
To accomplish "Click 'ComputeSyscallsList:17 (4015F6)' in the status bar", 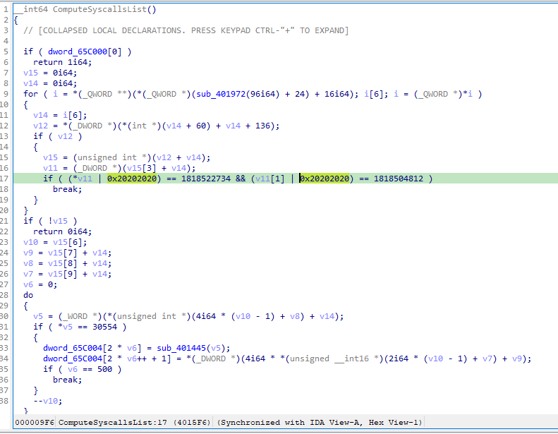I will tap(135, 423).
